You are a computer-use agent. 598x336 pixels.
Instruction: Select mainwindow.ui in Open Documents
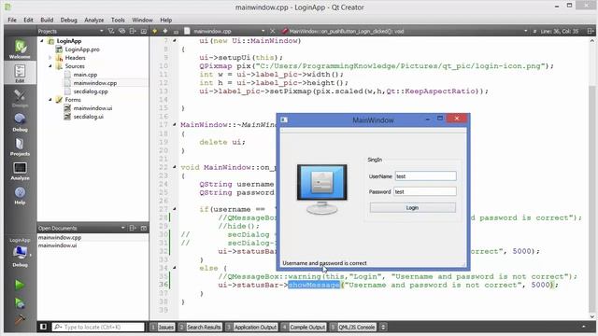57,245
